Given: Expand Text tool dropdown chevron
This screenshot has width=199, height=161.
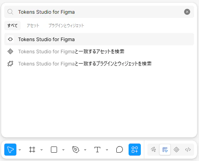Looking at the screenshot, I should [107, 150].
